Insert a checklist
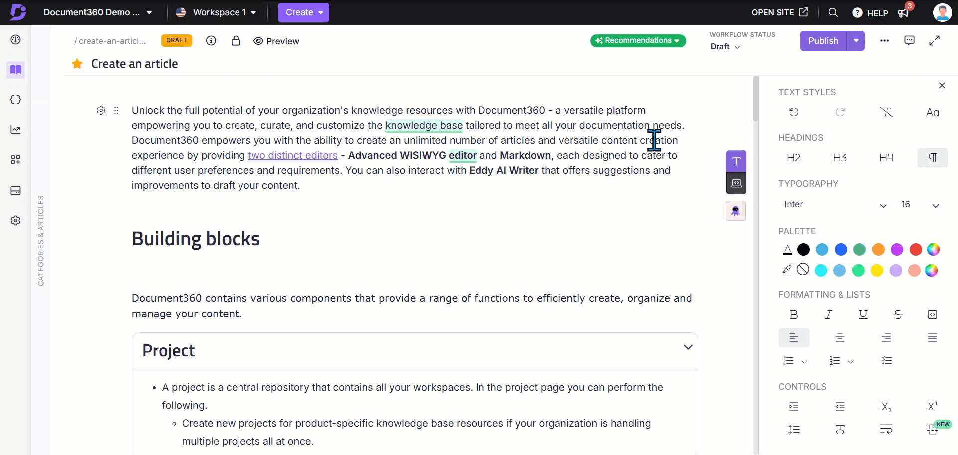This screenshot has width=958, height=455. click(887, 361)
